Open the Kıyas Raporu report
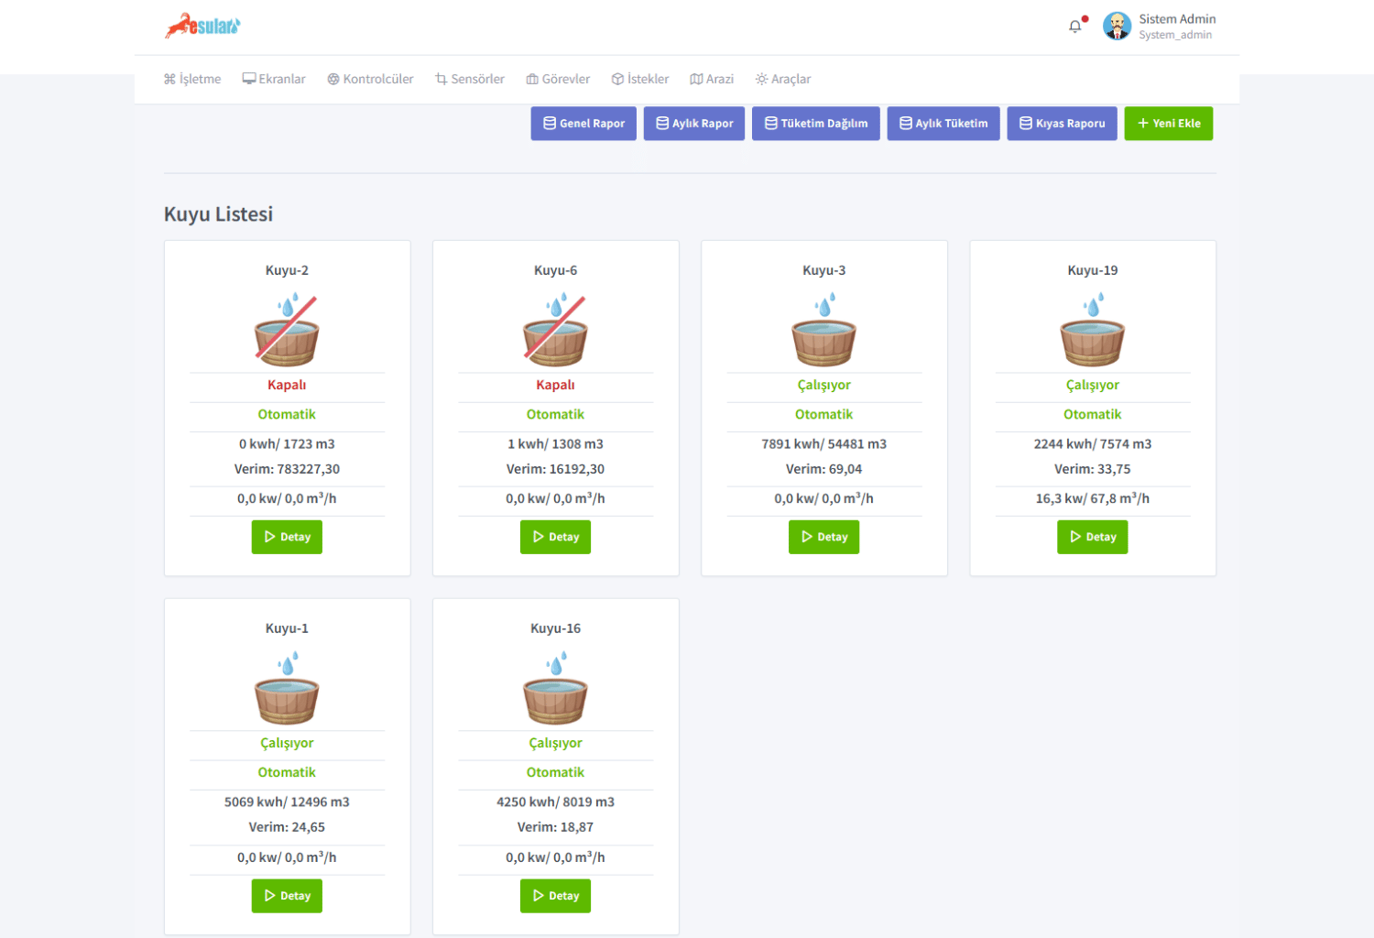 (1062, 124)
